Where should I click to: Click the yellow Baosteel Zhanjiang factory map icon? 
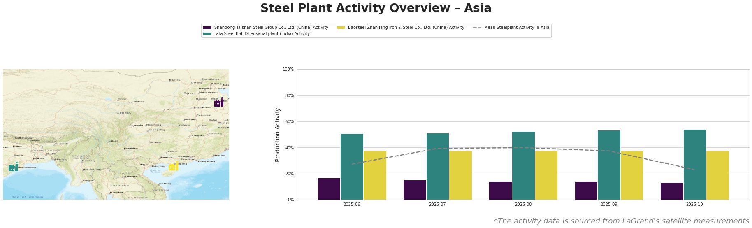click(174, 167)
